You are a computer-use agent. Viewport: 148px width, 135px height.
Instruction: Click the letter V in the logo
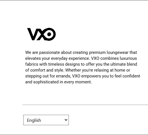click(33, 34)
